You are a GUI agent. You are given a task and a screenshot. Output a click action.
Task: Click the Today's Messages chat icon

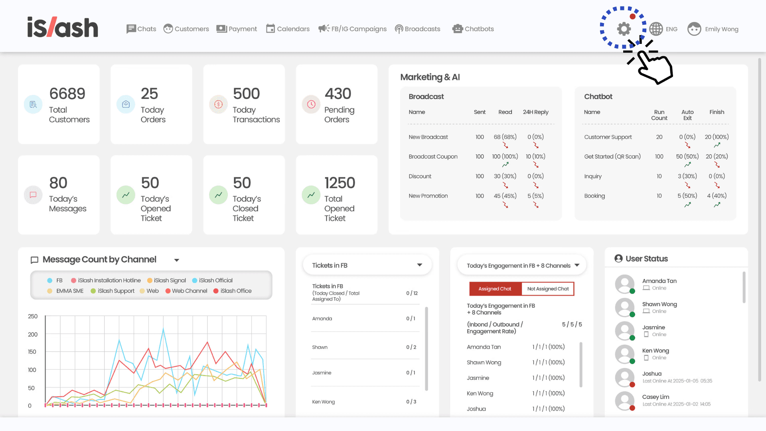[33, 195]
